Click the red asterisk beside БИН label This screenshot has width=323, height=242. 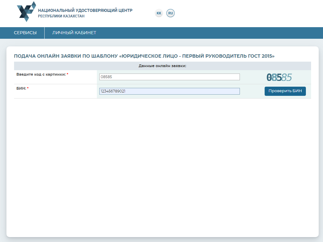tap(28, 88)
